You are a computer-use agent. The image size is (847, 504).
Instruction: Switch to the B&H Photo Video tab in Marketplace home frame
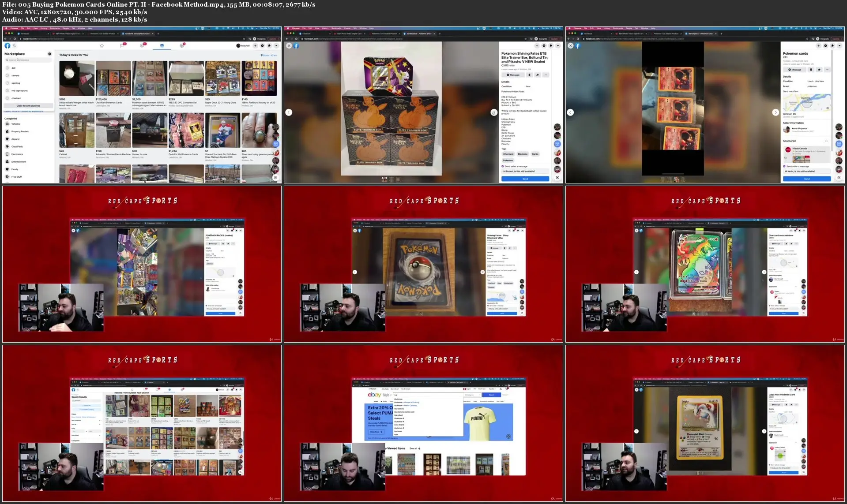click(68, 34)
